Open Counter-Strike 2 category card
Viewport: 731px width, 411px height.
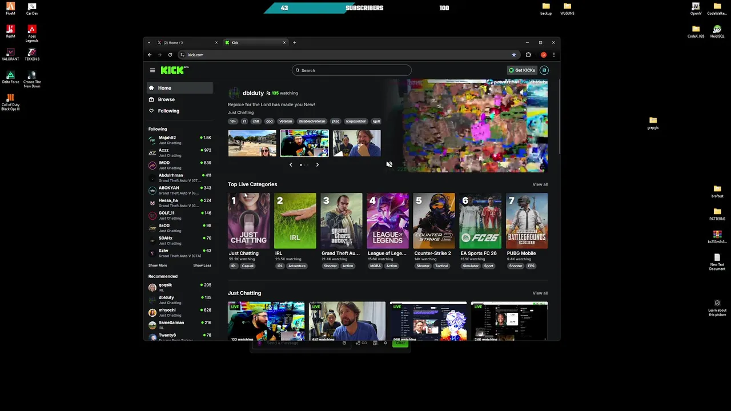click(x=434, y=221)
